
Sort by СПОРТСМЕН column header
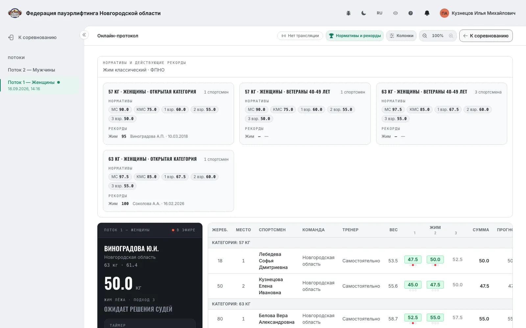[272, 230]
